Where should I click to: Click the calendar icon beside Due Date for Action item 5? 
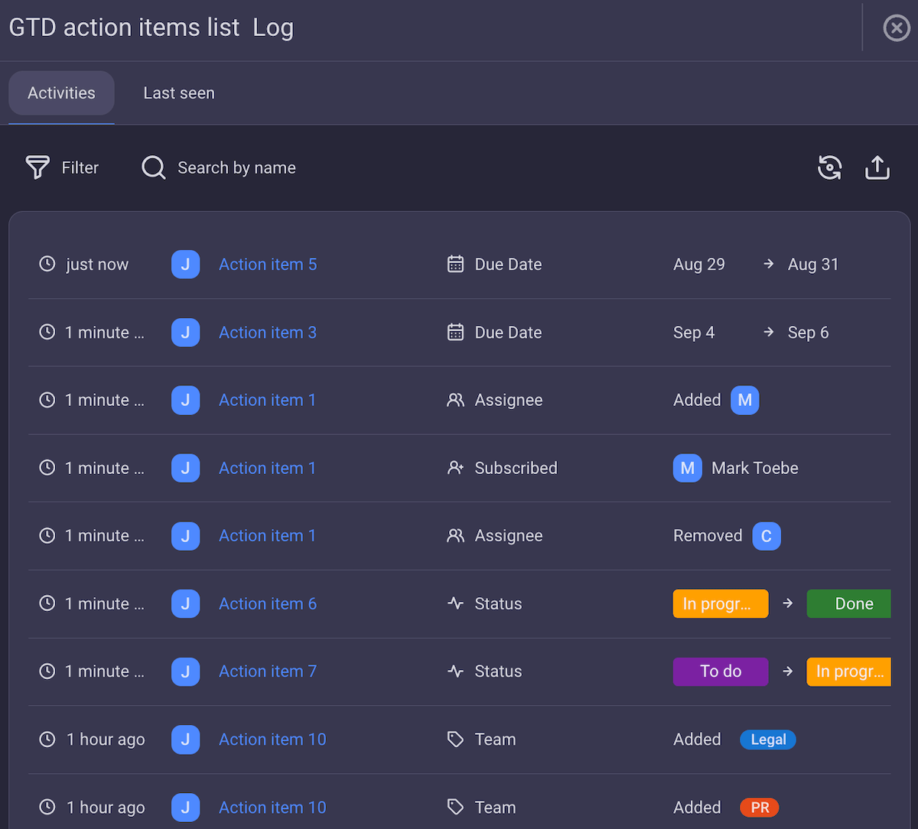click(x=456, y=264)
